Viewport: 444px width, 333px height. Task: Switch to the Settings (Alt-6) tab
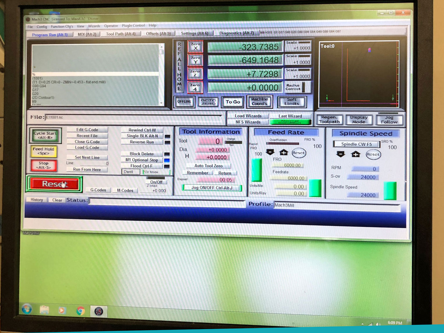click(194, 33)
